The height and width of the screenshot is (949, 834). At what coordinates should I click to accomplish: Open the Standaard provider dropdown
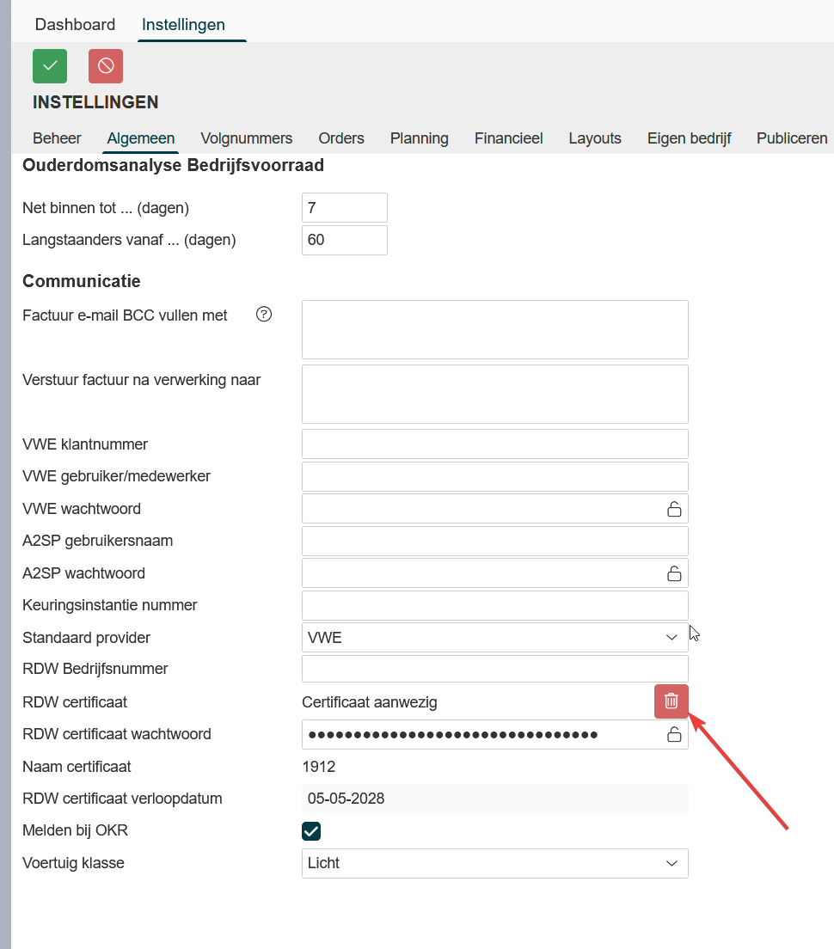(494, 638)
